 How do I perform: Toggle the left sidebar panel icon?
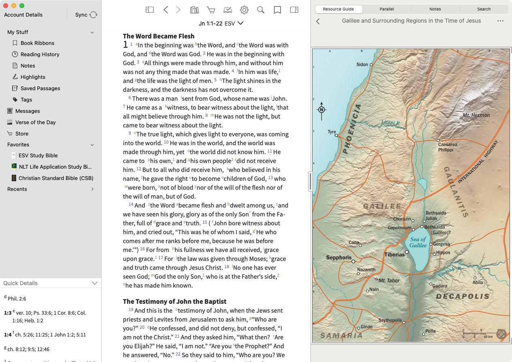point(150,10)
